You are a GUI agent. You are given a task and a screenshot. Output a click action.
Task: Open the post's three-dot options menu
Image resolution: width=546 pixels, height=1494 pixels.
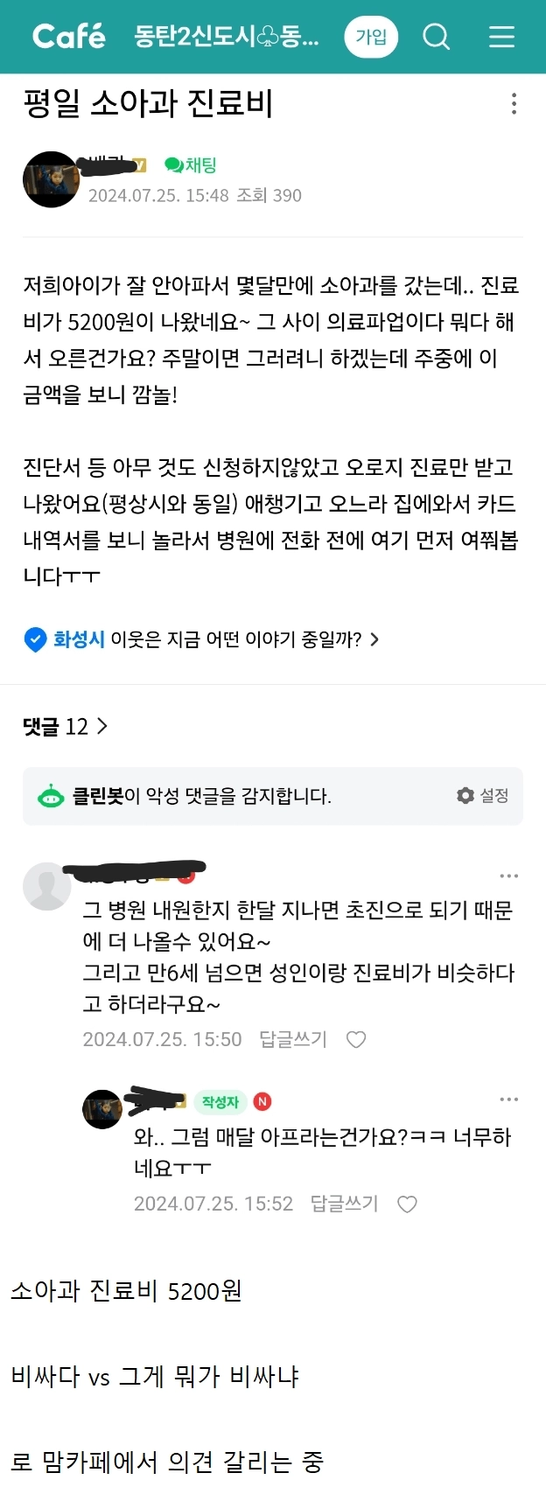click(x=514, y=104)
